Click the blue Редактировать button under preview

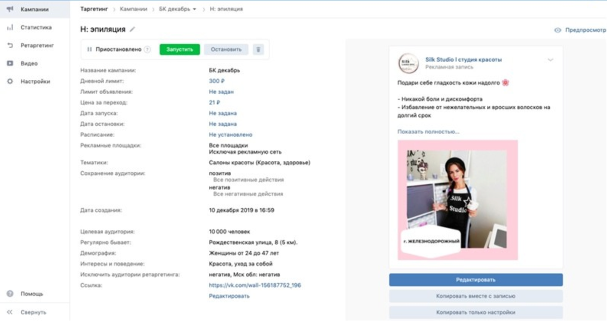[475, 280]
